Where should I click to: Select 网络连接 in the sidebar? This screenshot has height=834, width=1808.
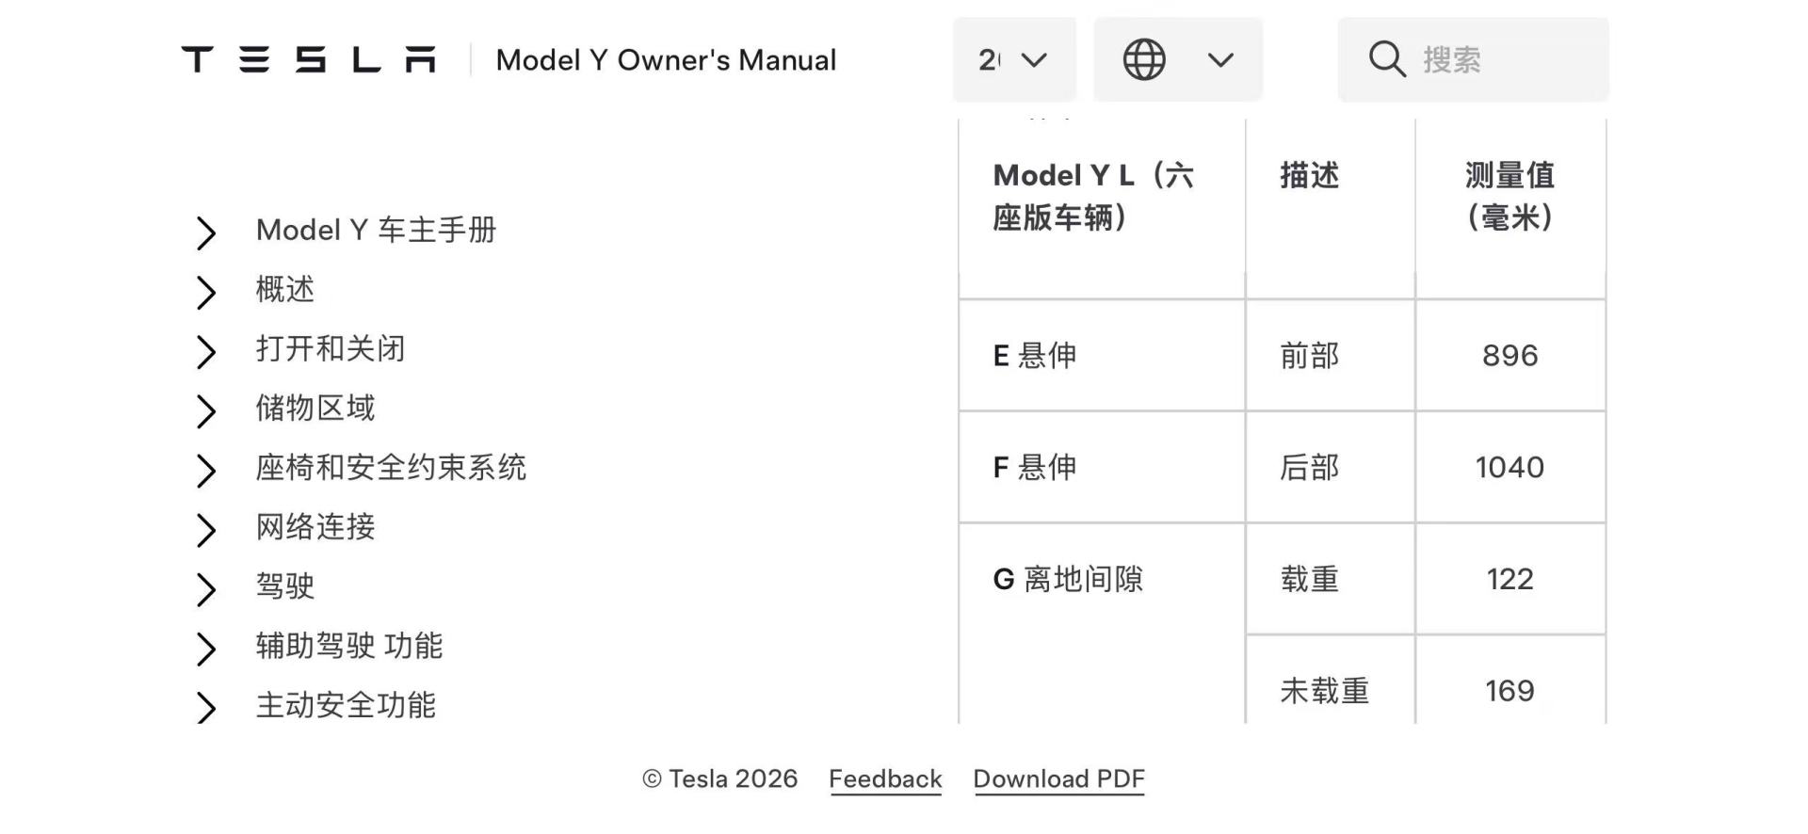[315, 526]
